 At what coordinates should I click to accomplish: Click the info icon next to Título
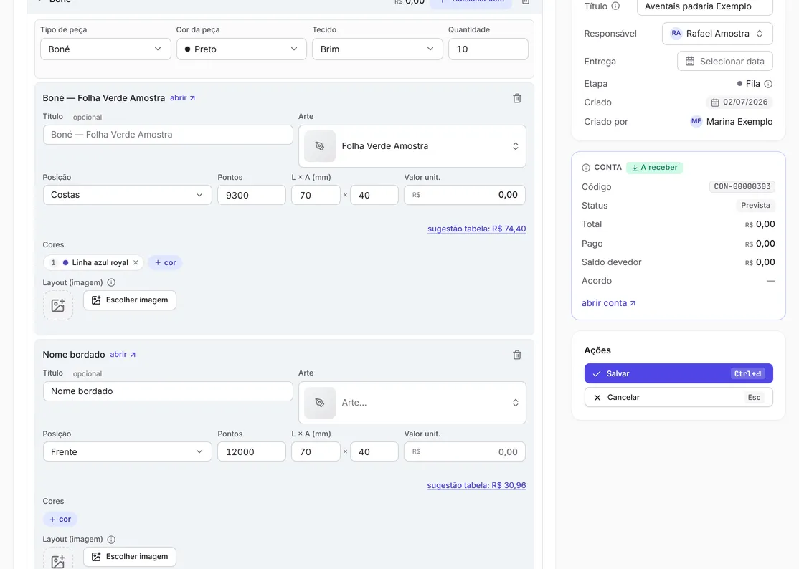(615, 6)
